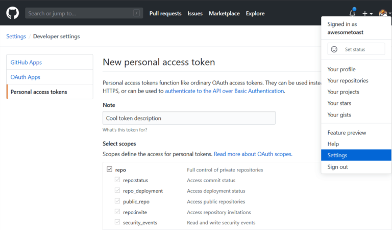Select Settings in the user menu
The image size is (392, 230).
pos(337,155)
